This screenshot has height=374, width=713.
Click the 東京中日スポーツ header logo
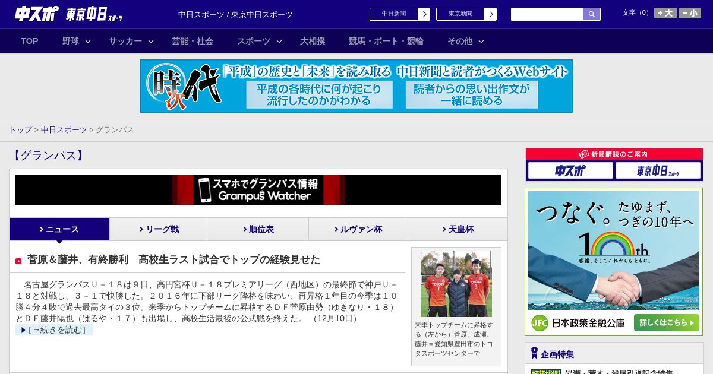pyautogui.click(x=94, y=15)
